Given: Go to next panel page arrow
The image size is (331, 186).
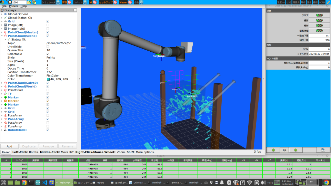Looking at the screenshot, I should click(295, 150).
